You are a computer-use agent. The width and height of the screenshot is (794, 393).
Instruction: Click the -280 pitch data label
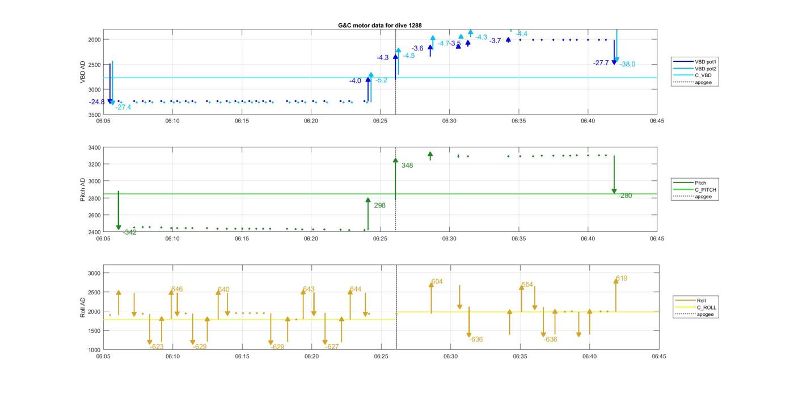[x=625, y=196]
